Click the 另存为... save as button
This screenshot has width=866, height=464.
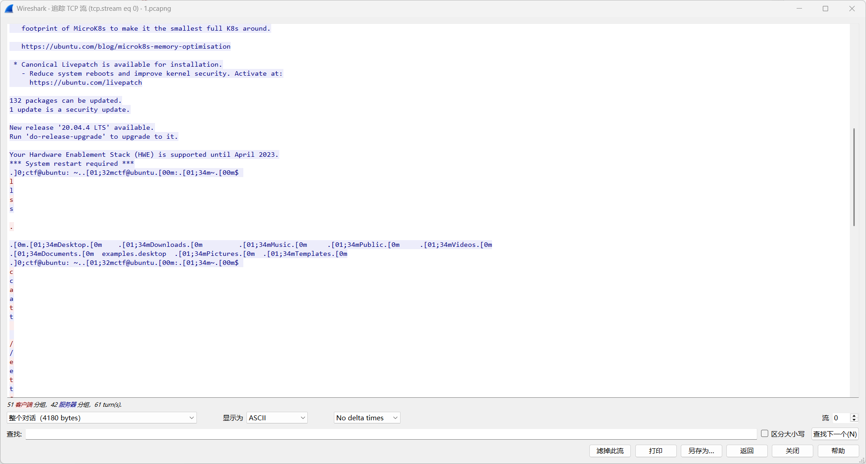tap(702, 451)
